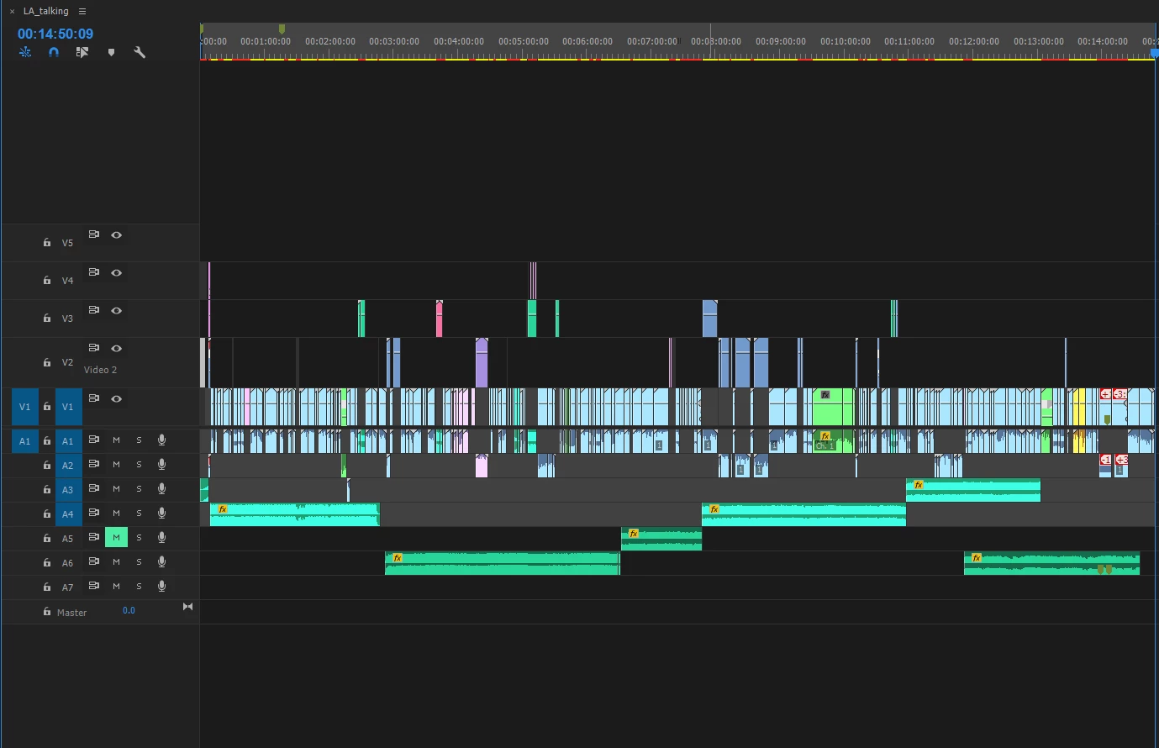Click fx badge on first A6 clip
The width and height of the screenshot is (1159, 748).
[398, 558]
